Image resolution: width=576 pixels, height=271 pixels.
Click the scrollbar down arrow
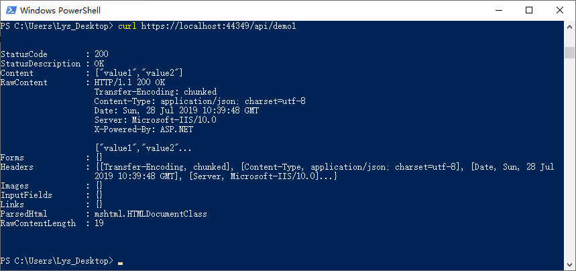coord(569,264)
